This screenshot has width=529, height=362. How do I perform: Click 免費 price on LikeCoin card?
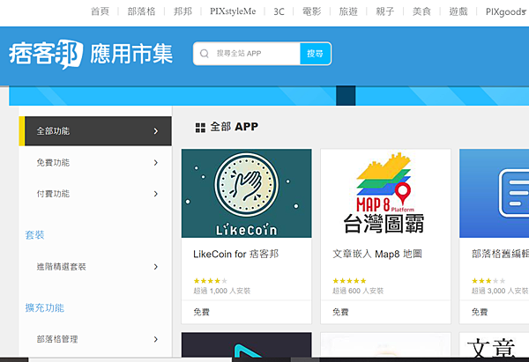pyautogui.click(x=201, y=312)
